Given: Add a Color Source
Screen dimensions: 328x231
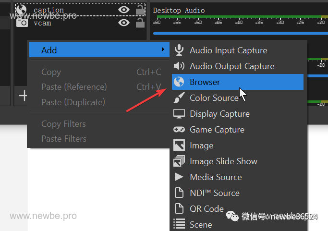Looking at the screenshot, I should 238,97.
